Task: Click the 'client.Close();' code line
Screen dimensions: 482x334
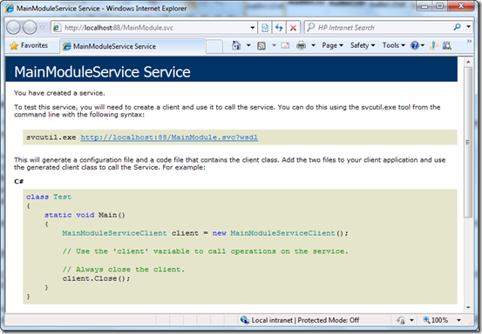Action: tap(96, 278)
